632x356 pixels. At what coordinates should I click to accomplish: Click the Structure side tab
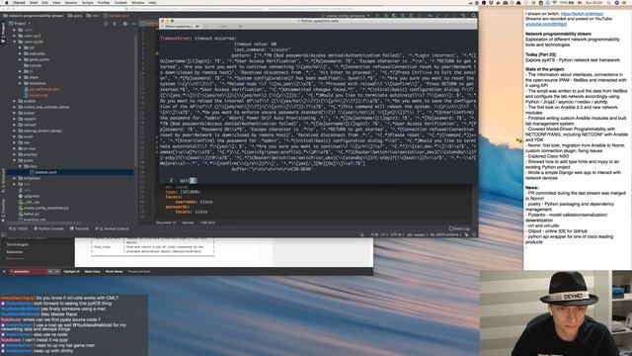point(2,181)
